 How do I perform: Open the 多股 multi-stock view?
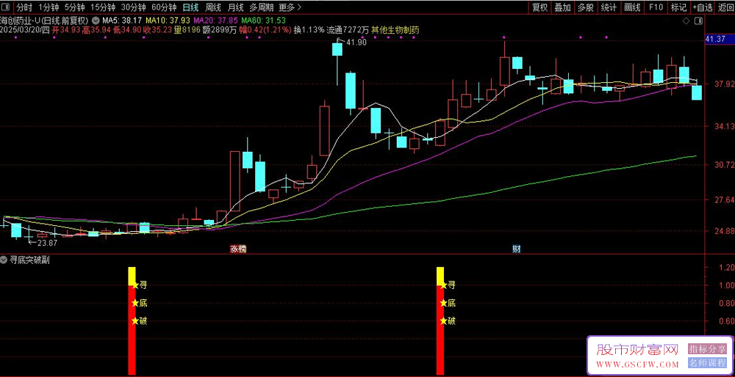click(x=586, y=7)
